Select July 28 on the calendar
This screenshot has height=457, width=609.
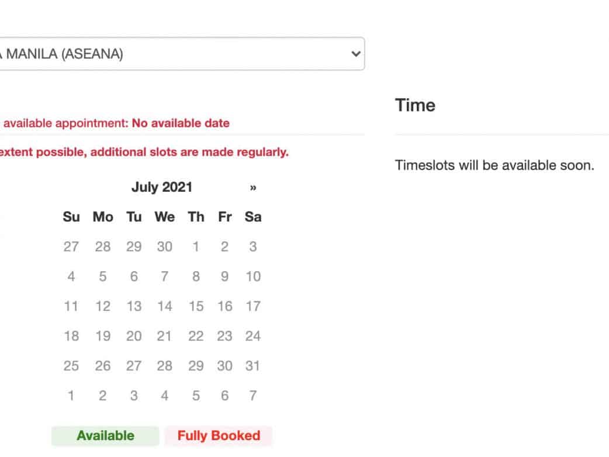pyautogui.click(x=164, y=366)
